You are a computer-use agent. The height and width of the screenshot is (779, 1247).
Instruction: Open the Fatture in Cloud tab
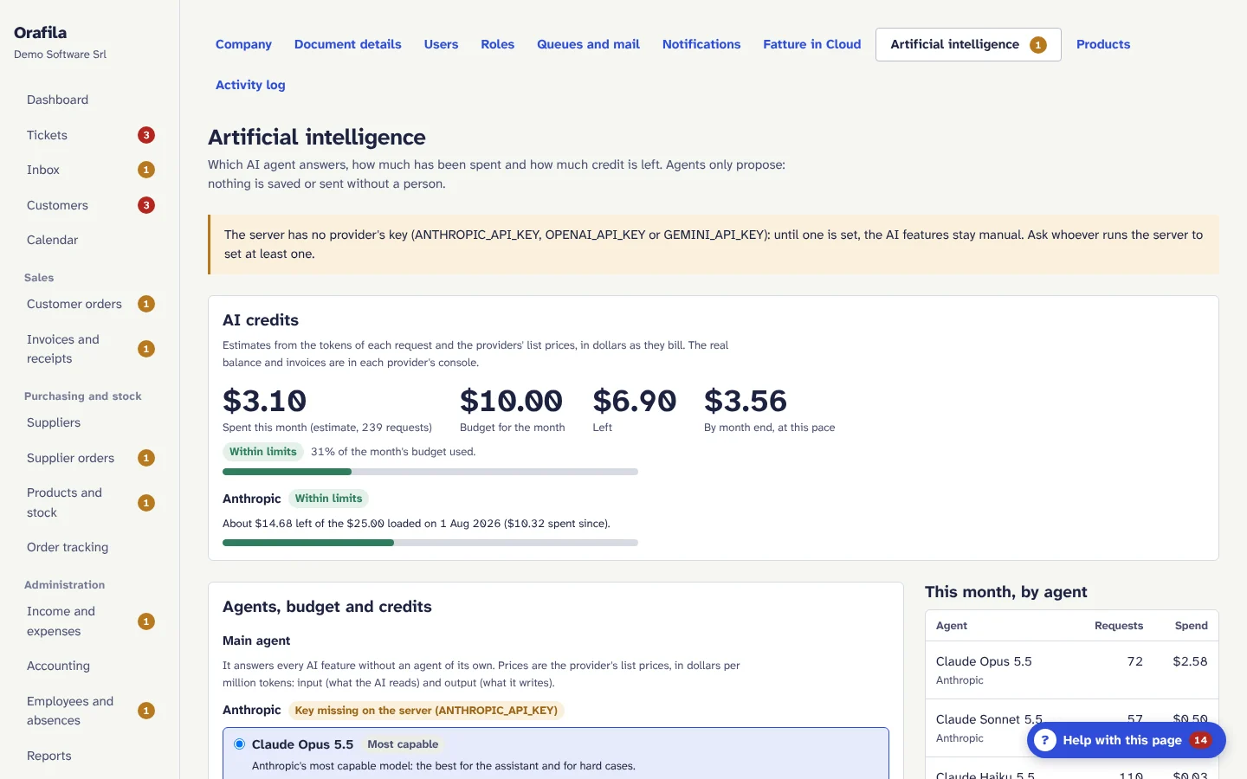pos(812,44)
